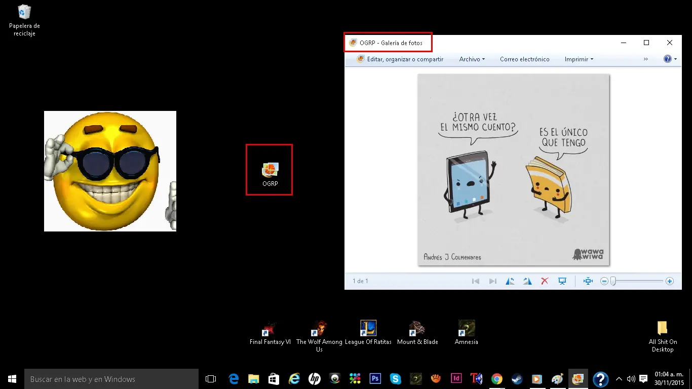Open the Windows Store from the taskbar
The height and width of the screenshot is (389, 692).
[274, 379]
